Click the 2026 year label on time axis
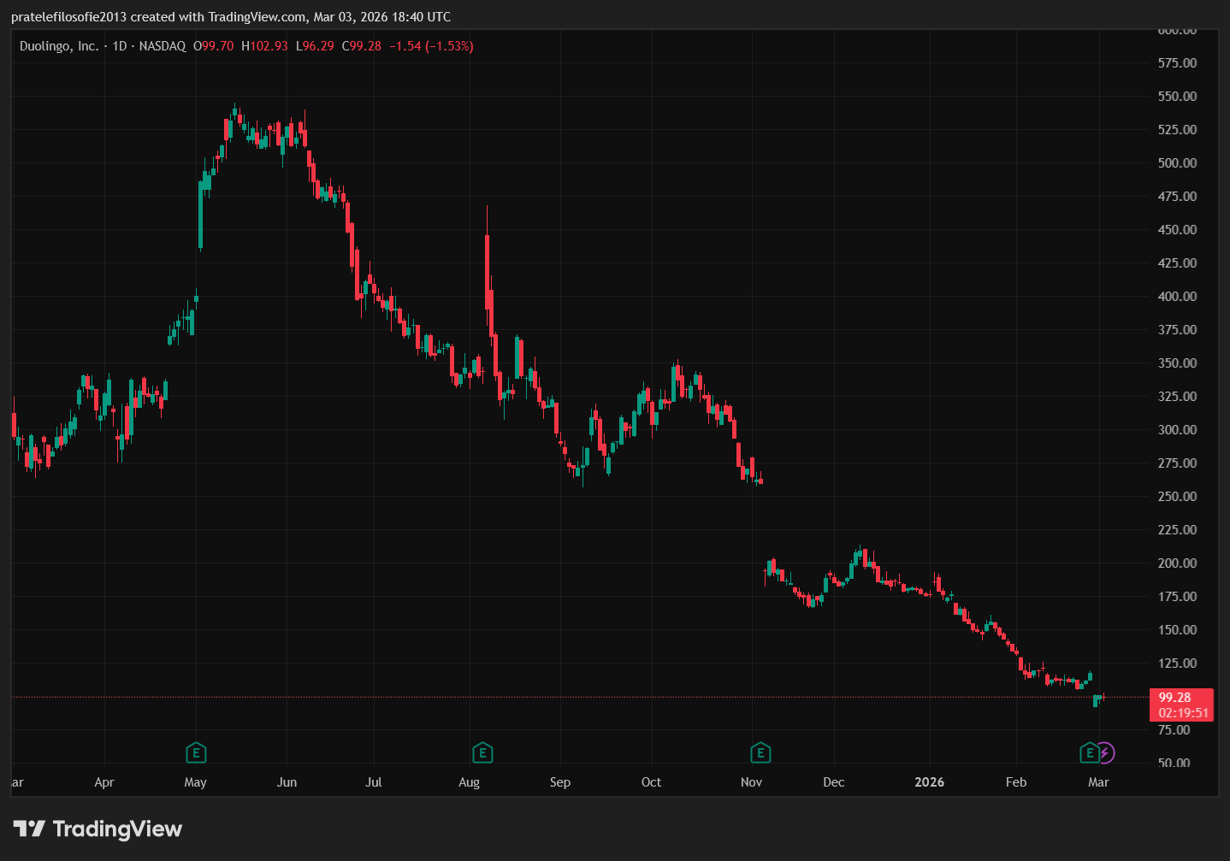The image size is (1230, 861). point(929,782)
